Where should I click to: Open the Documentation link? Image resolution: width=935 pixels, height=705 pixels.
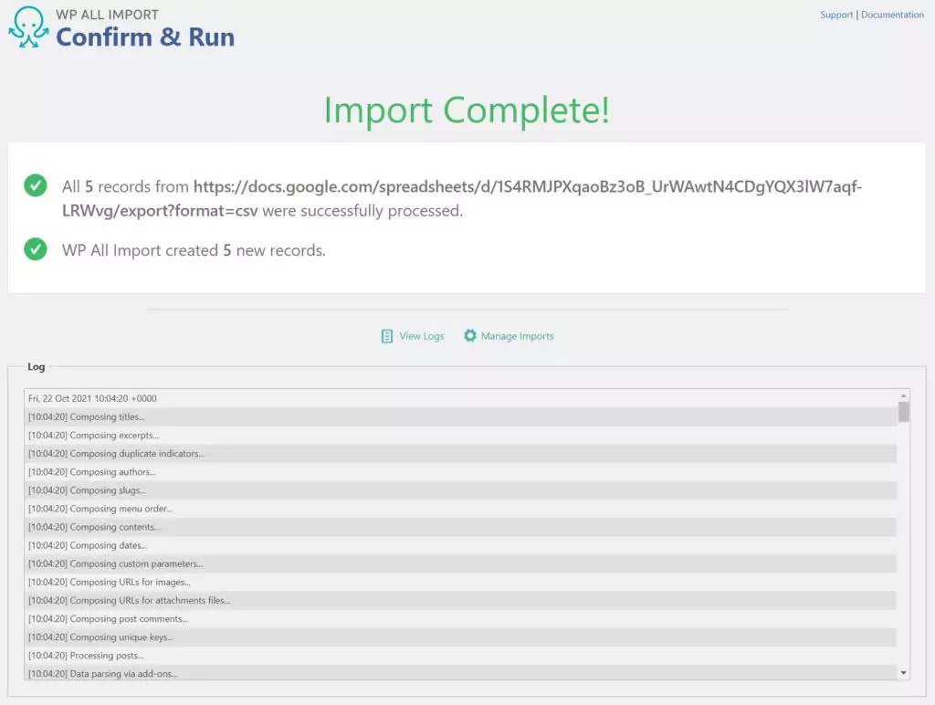(892, 15)
